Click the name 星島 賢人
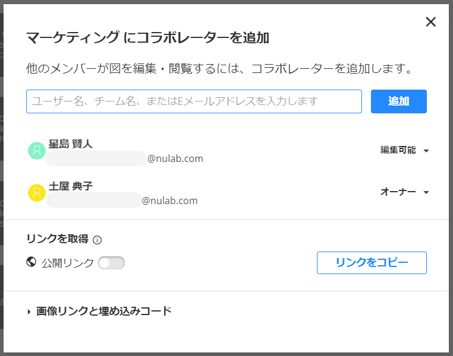Screen dimensions: 453x356 pos(71,144)
